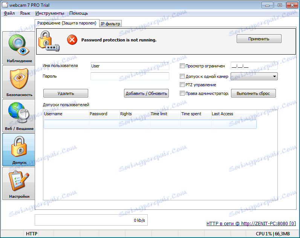Select the highlighted empty user row
Screen dimensions: 300x238
point(150,124)
